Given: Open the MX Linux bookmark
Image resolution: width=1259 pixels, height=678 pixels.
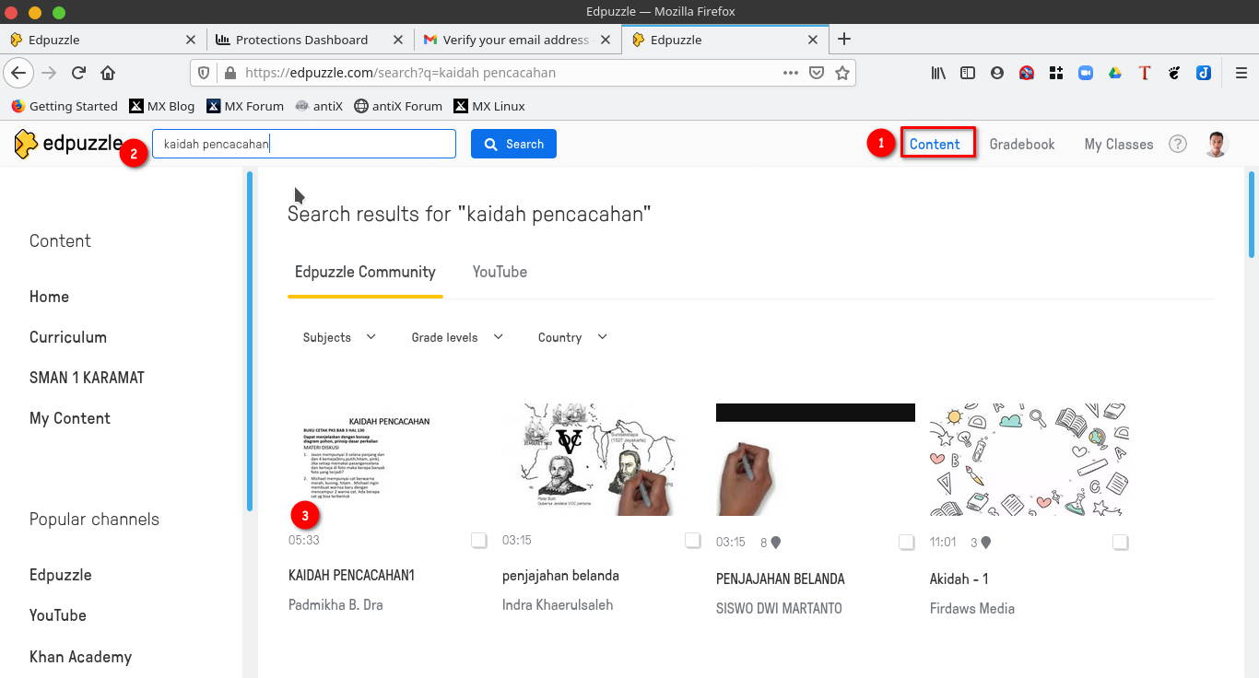Looking at the screenshot, I should (489, 106).
